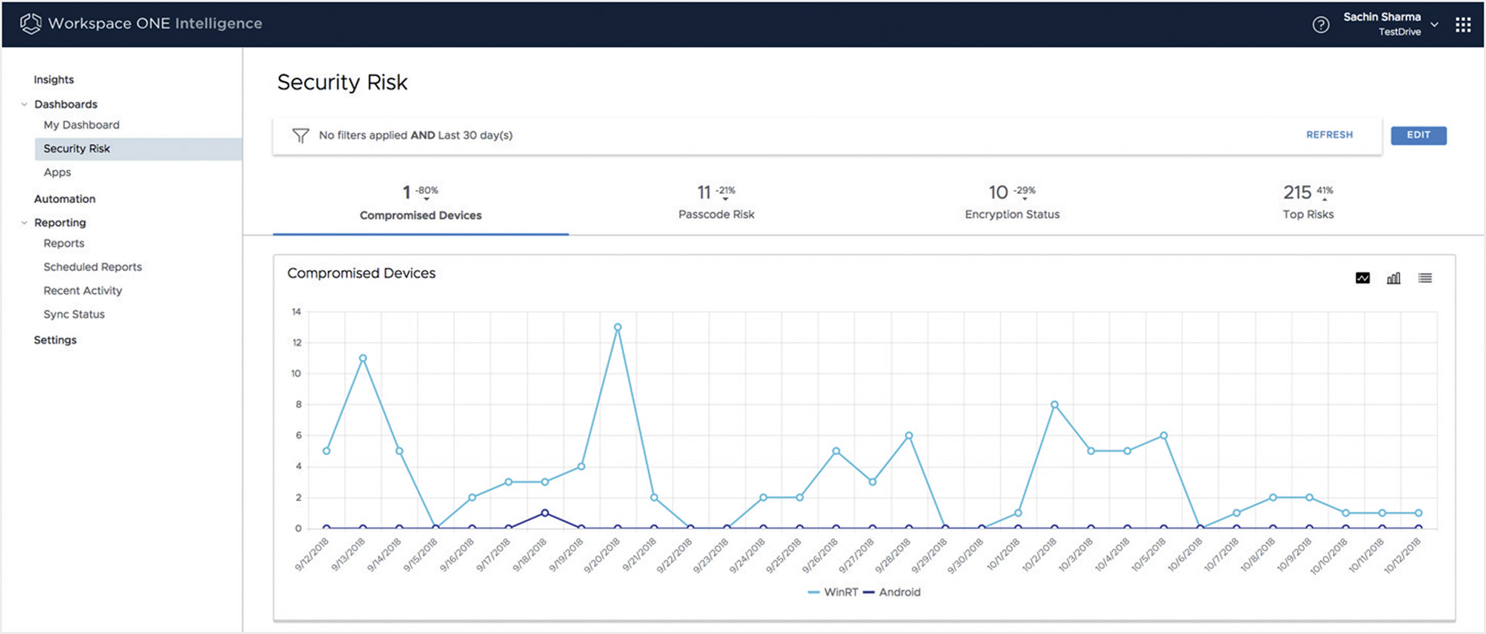Click the WinRT data point on 9/28/2018
Screen dimensions: 1486x634
pyautogui.click(x=909, y=435)
